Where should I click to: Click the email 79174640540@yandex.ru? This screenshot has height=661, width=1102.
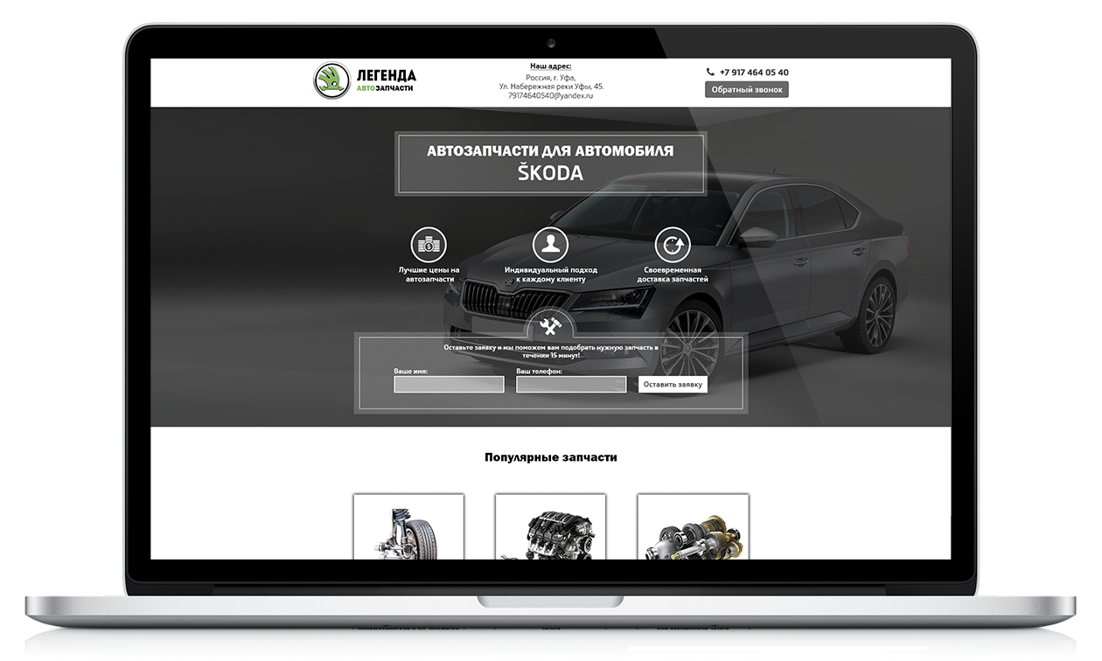(x=551, y=95)
